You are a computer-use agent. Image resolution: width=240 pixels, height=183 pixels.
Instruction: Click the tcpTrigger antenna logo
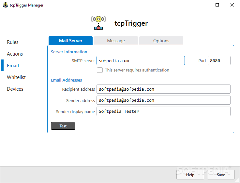98,23
